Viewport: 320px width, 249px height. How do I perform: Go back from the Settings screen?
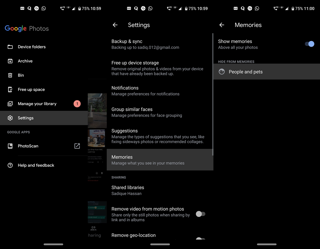coord(115,25)
